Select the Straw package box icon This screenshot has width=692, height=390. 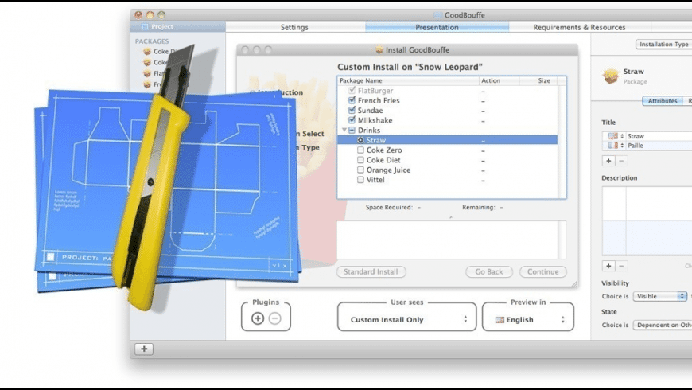pos(611,76)
